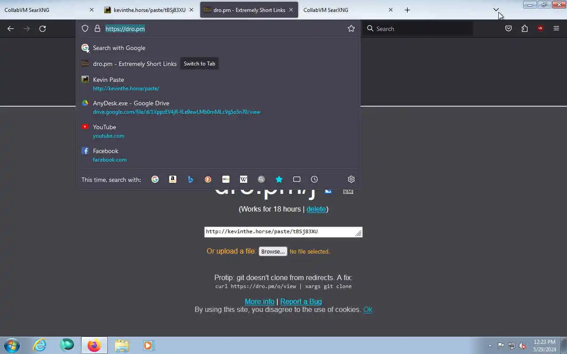Click the Search box in the toolbar
The width and height of the screenshot is (567, 354).
(x=419, y=29)
